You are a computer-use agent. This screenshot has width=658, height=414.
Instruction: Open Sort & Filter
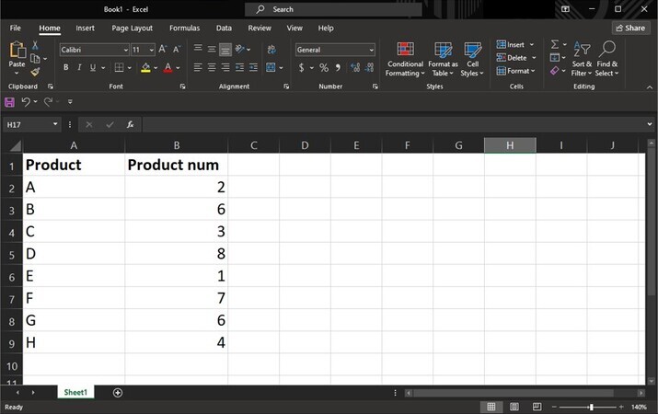(582, 60)
